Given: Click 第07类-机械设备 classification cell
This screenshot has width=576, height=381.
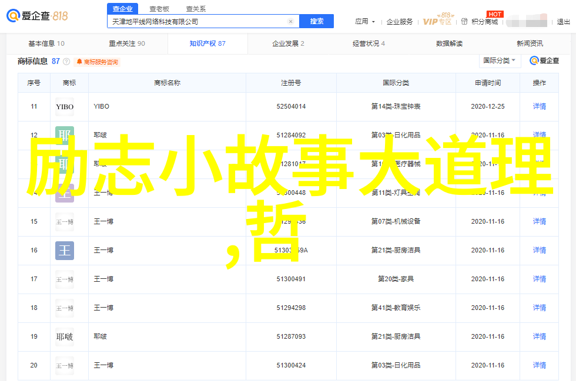Looking at the screenshot, I should click(396, 222).
